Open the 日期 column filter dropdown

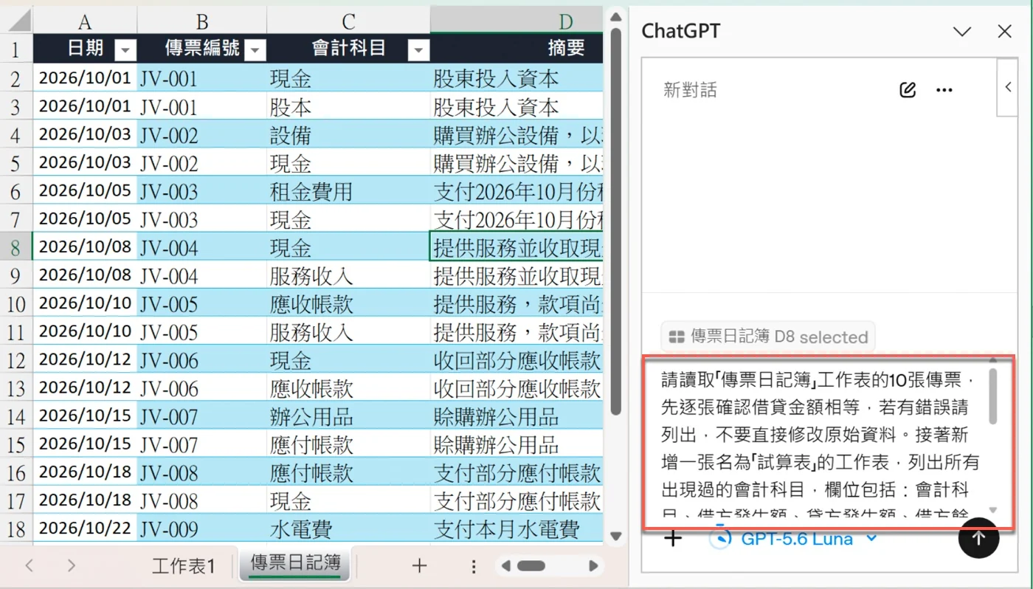126,49
